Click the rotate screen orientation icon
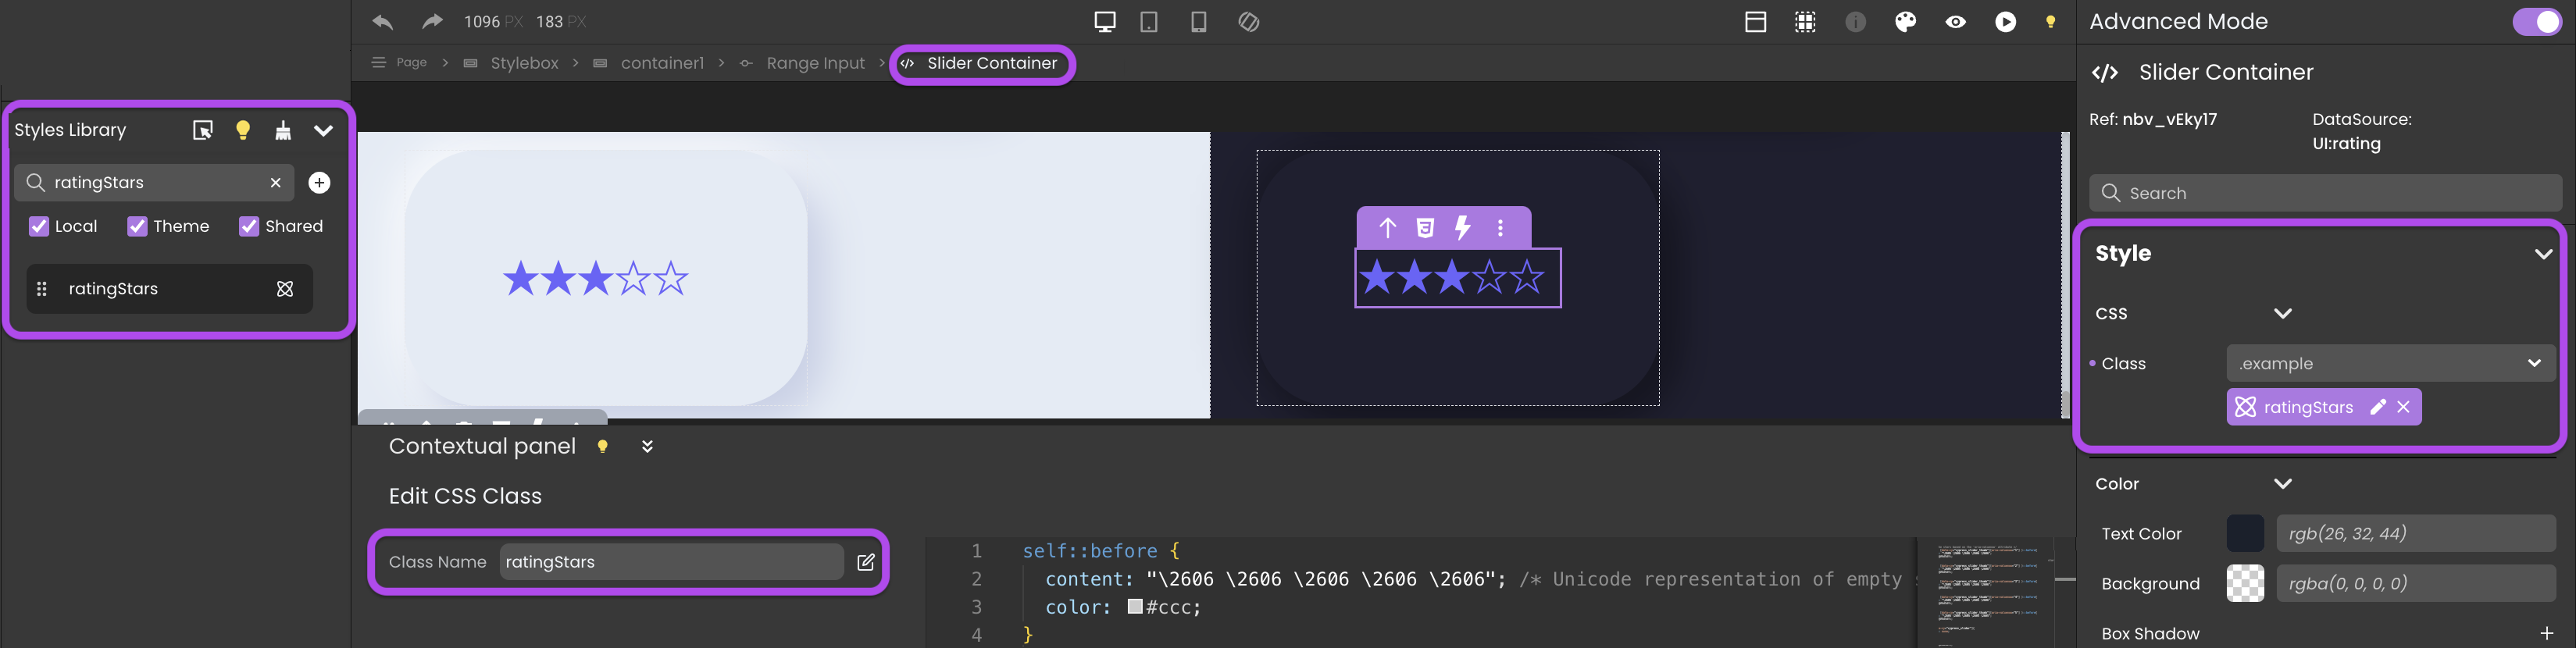2576x648 pixels. (x=1248, y=22)
